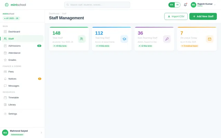Image resolution: width=221 pixels, height=138 pixels.
Task: Switch language to EN
Action: 172,5
